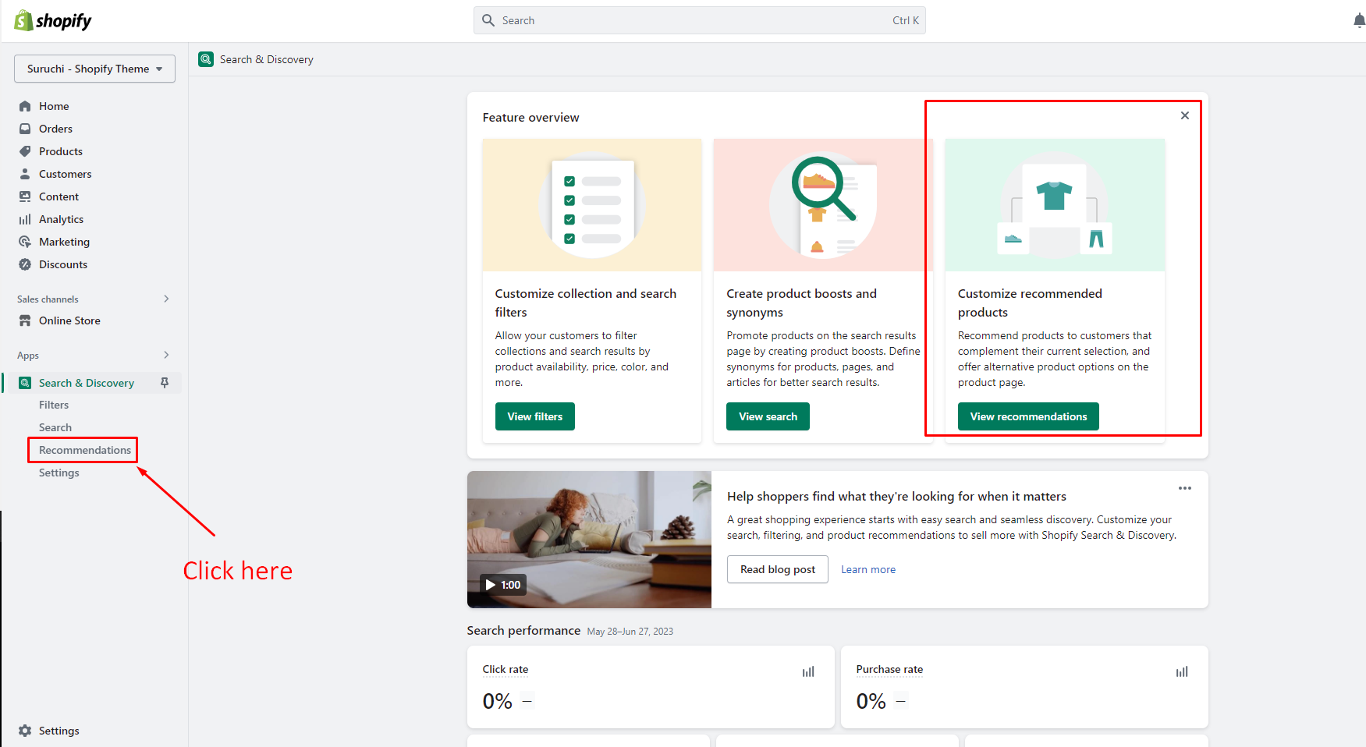Viewport: 1366px width, 747px height.
Task: Open Click rate chart report icon
Action: pos(808,671)
